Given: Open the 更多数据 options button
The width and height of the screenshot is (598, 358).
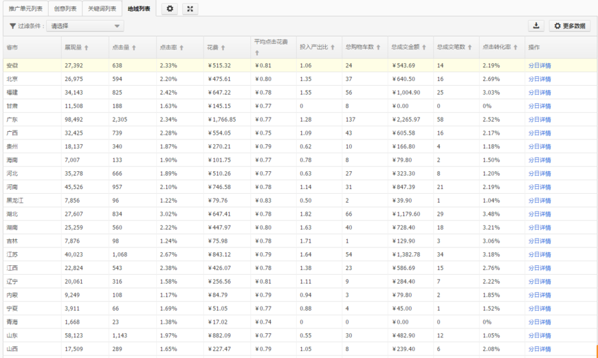Looking at the screenshot, I should tap(569, 26).
